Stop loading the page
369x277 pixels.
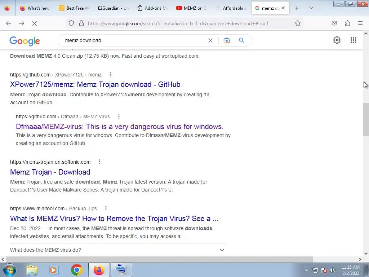(x=35, y=23)
